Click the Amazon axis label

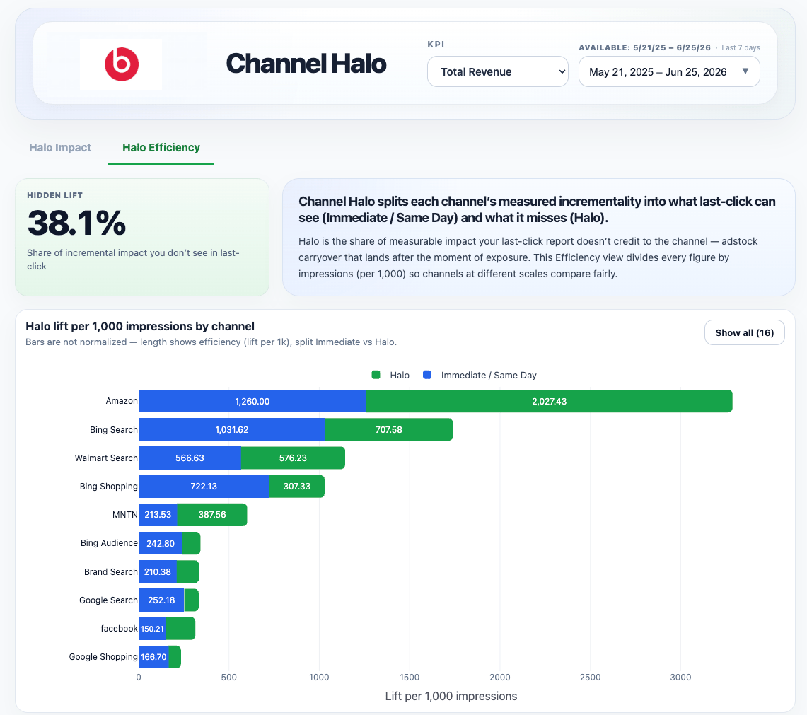click(122, 401)
